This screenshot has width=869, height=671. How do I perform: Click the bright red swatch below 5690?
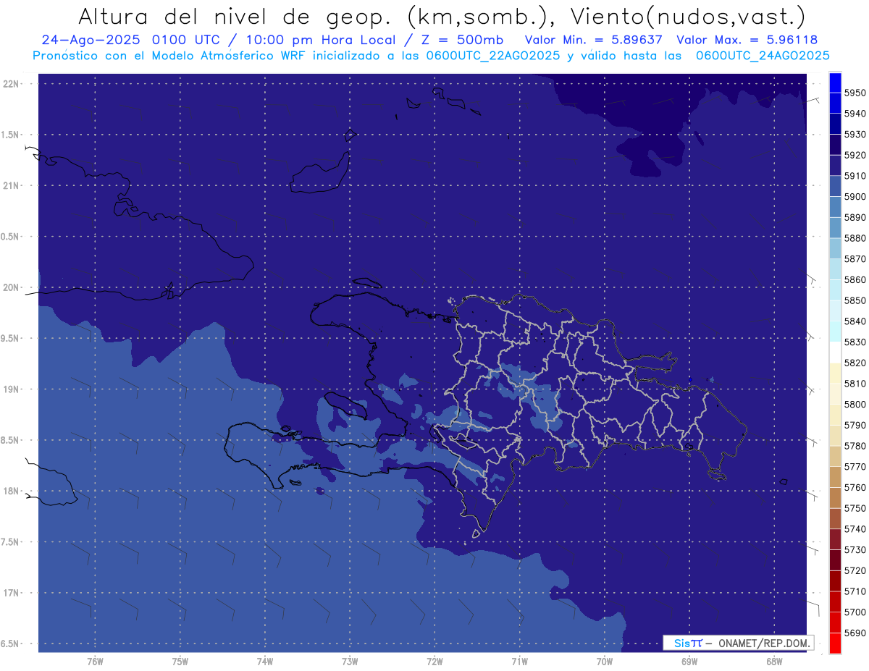coord(835,643)
